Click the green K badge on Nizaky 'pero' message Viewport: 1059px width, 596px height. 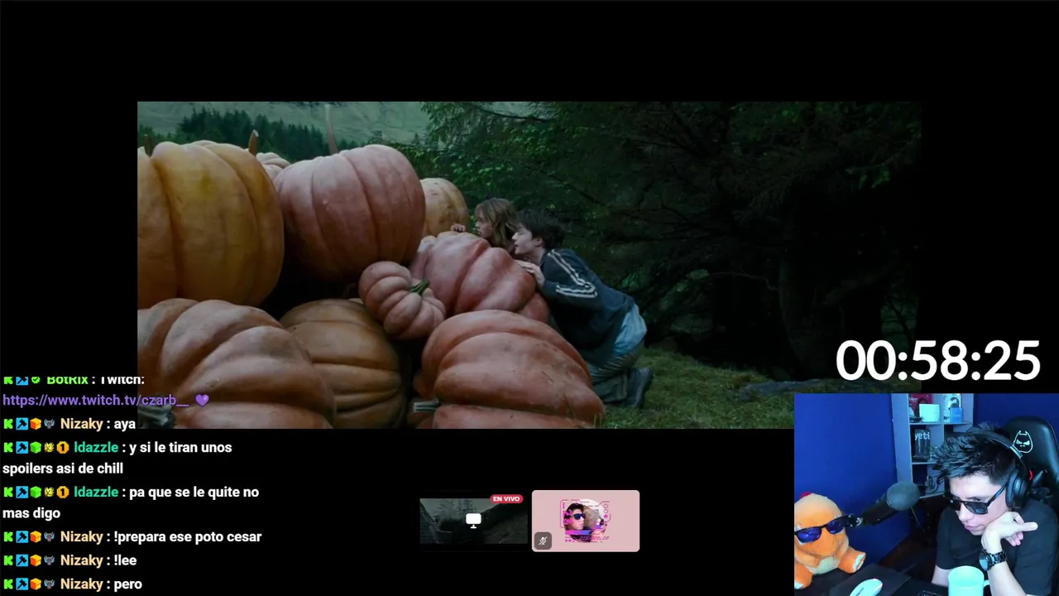tap(8, 584)
